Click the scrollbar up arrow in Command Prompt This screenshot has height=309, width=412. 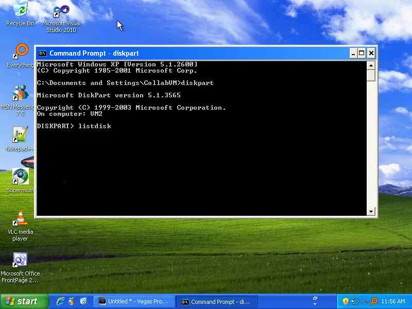[371, 65]
